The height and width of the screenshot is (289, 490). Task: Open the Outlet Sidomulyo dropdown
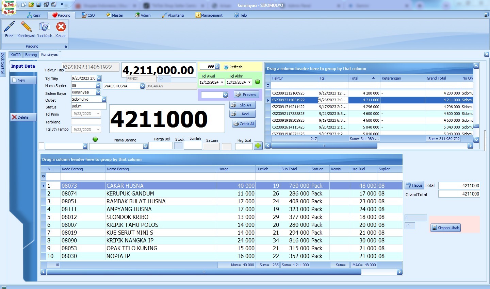pyautogui.click(x=104, y=99)
